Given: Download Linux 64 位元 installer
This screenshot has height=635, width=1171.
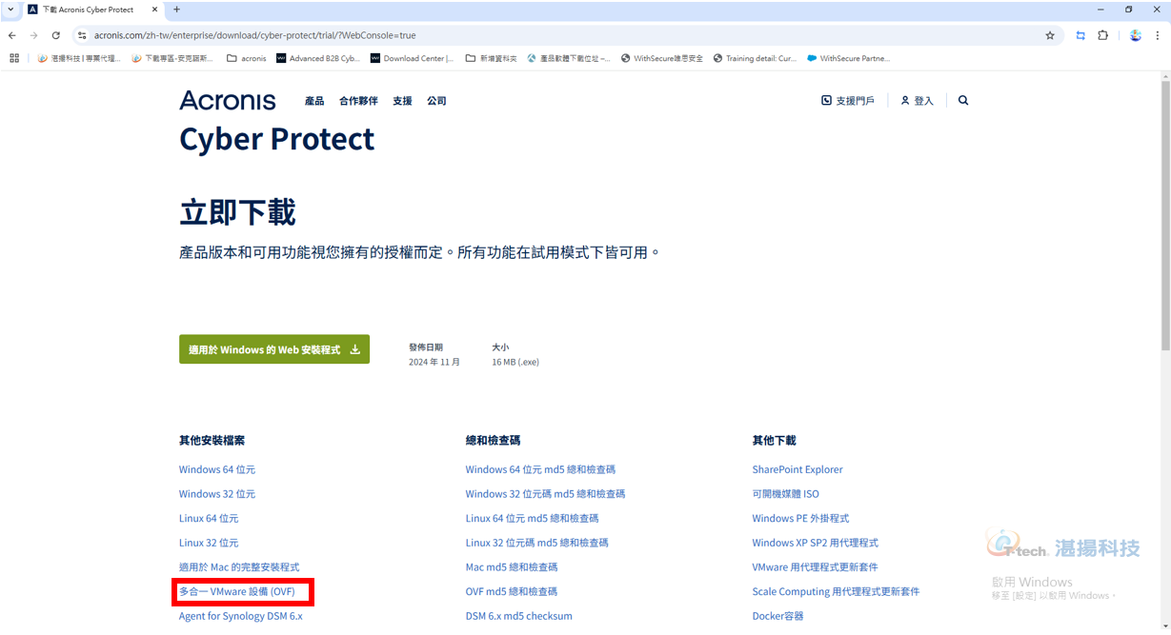Looking at the screenshot, I should tap(209, 519).
